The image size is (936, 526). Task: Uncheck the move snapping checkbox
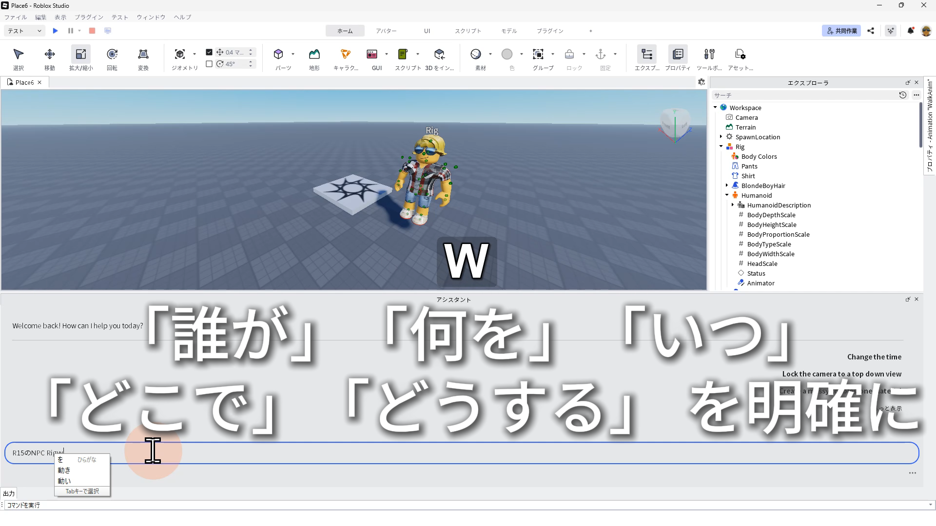[x=209, y=52]
